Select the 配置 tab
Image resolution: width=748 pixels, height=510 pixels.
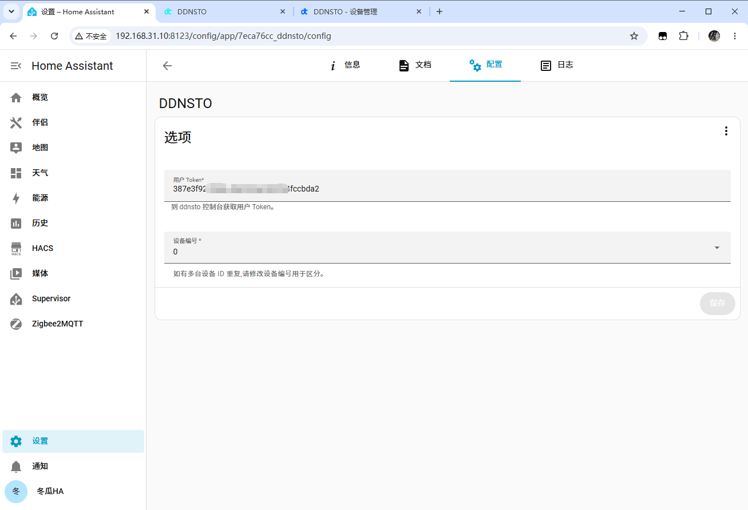485,65
